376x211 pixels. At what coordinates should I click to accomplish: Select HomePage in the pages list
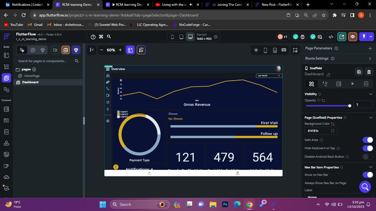(32, 76)
